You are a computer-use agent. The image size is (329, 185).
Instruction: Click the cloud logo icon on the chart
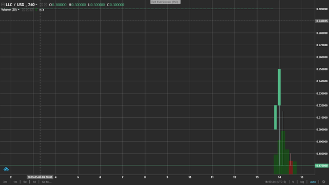(6, 169)
